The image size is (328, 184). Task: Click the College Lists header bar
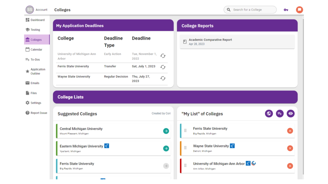pyautogui.click(x=175, y=97)
